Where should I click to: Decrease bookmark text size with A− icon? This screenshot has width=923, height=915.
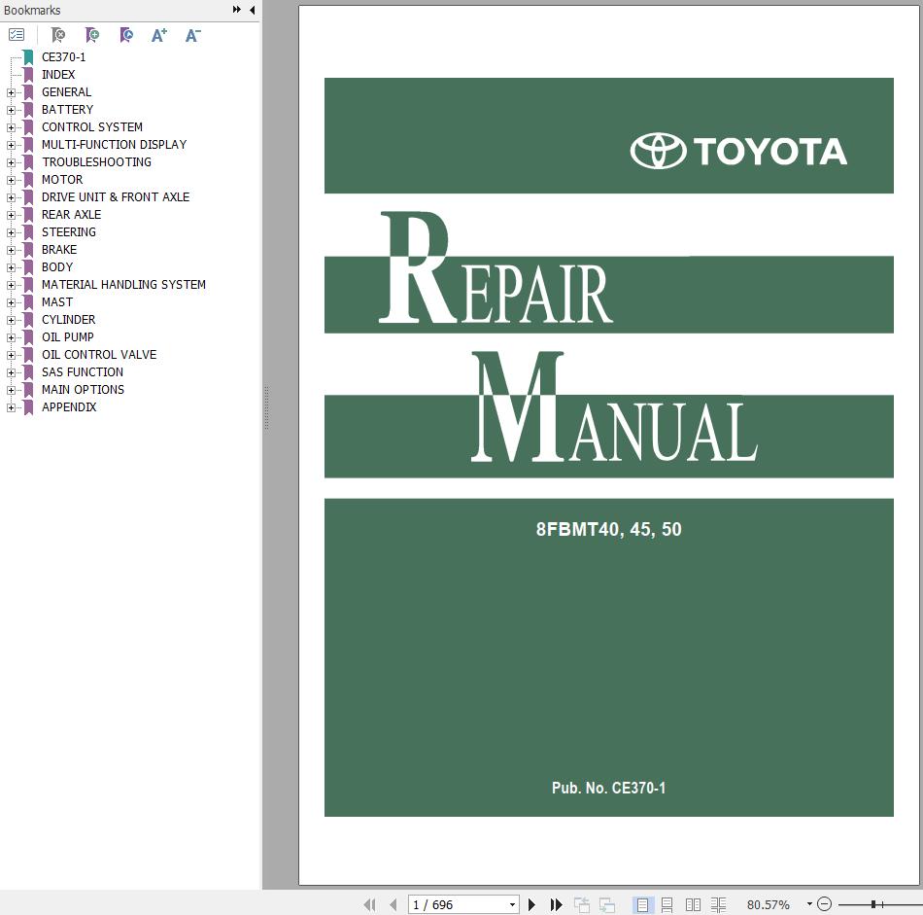coord(192,35)
